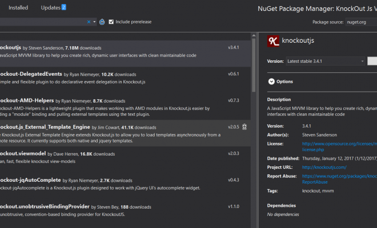Expand the Options section chevron
This screenshot has height=228, width=377.
(x=271, y=82)
